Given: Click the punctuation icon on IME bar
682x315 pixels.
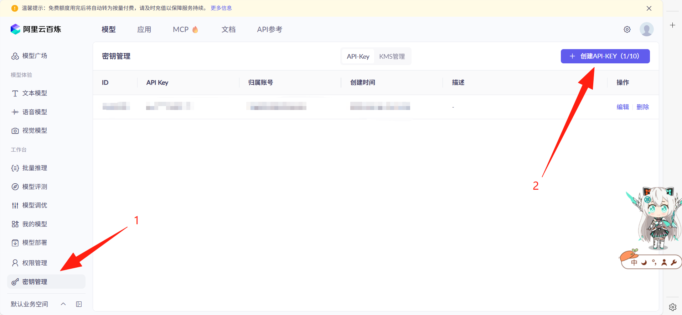Looking at the screenshot, I should [654, 263].
